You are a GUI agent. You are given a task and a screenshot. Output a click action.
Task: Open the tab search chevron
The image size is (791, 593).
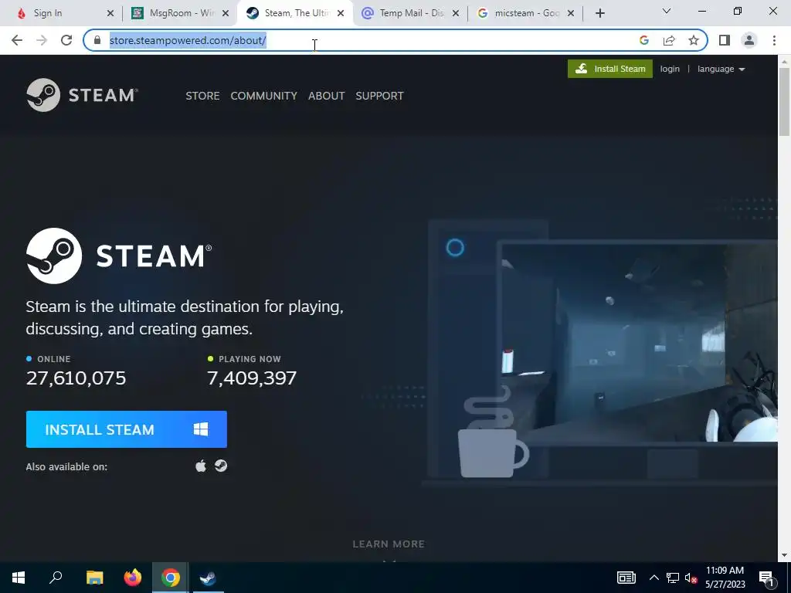[x=667, y=11]
